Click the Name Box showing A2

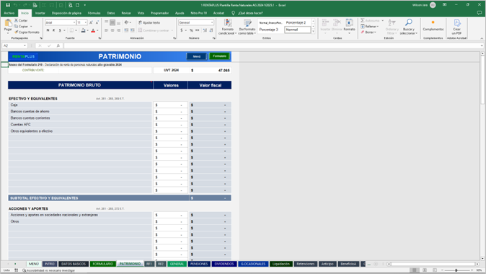click(x=14, y=45)
